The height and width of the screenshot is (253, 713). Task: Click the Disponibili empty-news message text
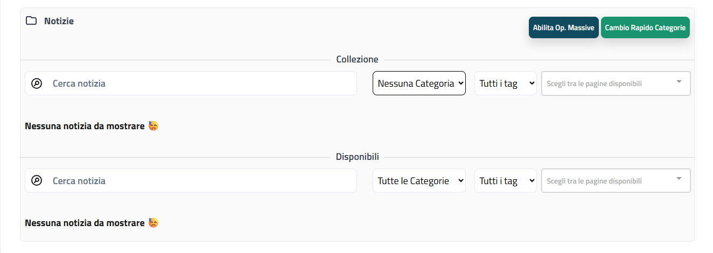[x=85, y=223]
